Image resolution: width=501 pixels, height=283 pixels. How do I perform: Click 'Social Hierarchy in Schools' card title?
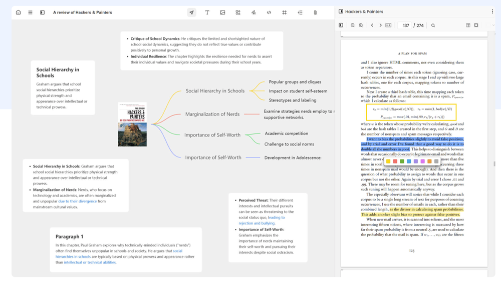click(x=58, y=72)
